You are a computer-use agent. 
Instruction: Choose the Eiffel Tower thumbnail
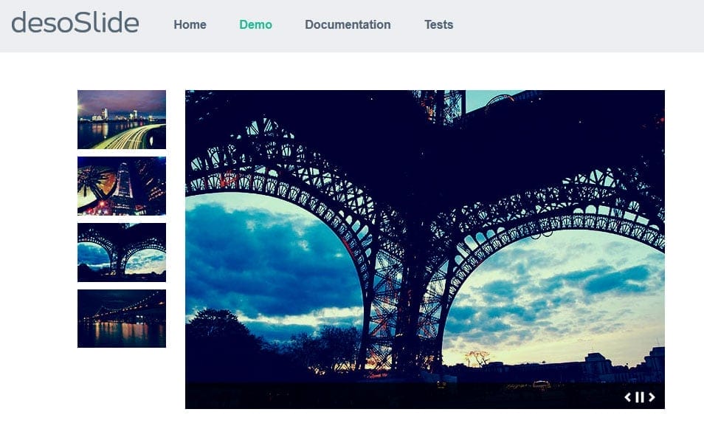(x=122, y=253)
